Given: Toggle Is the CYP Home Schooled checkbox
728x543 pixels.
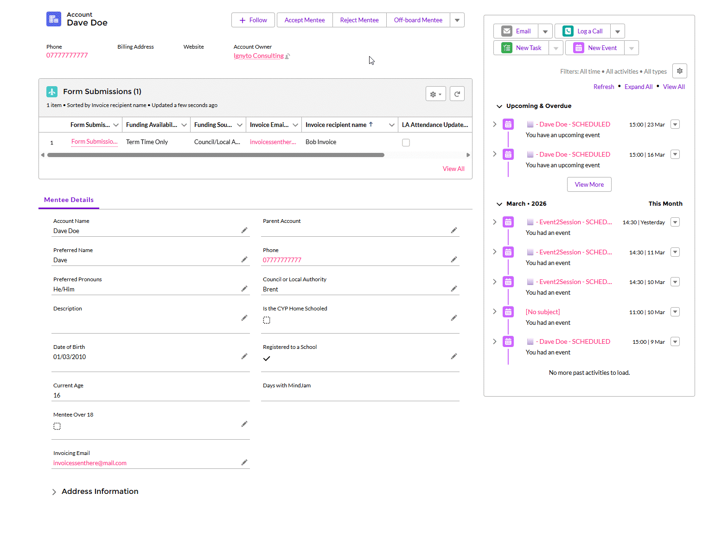Looking at the screenshot, I should (x=267, y=320).
